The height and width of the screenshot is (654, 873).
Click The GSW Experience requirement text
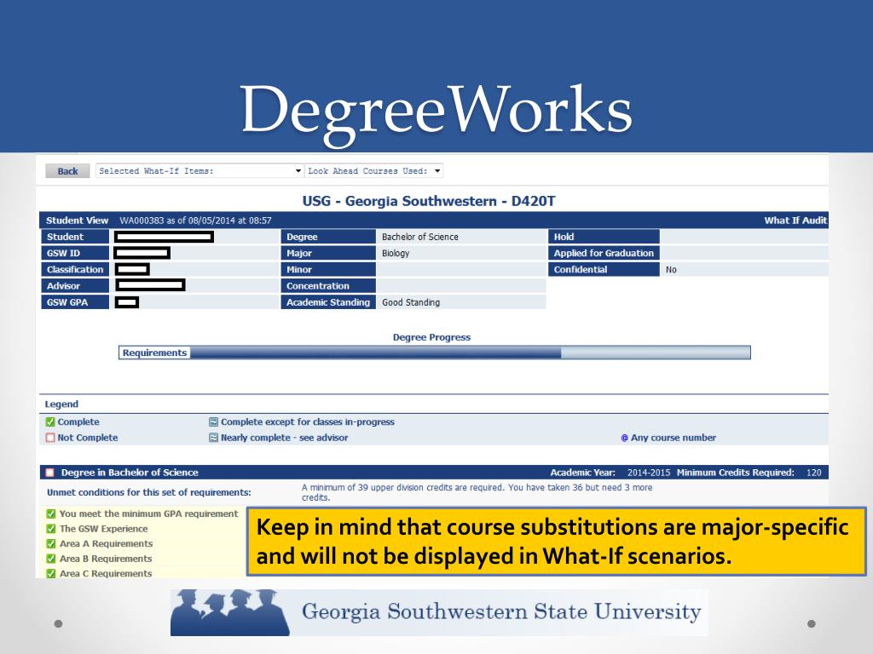tap(103, 528)
